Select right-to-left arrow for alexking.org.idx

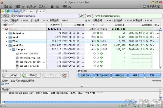tap(94, 58)
